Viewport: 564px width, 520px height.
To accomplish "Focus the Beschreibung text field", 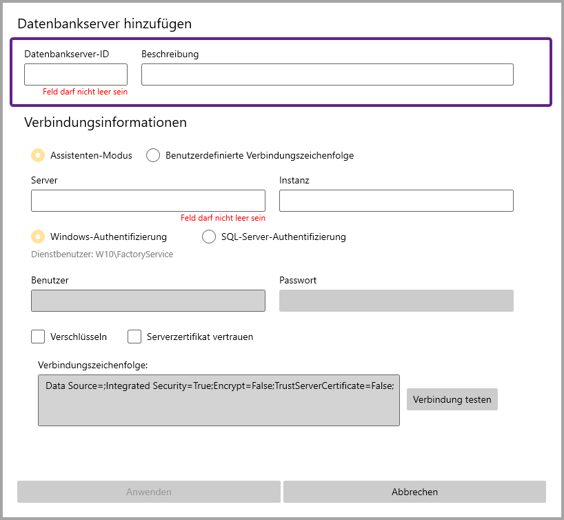I will pos(327,74).
